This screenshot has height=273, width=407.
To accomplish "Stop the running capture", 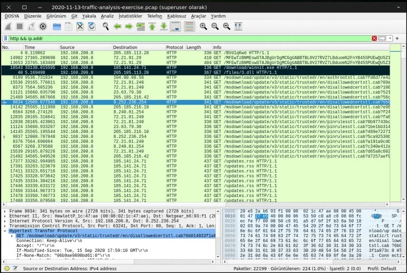I will click(x=20, y=27).
